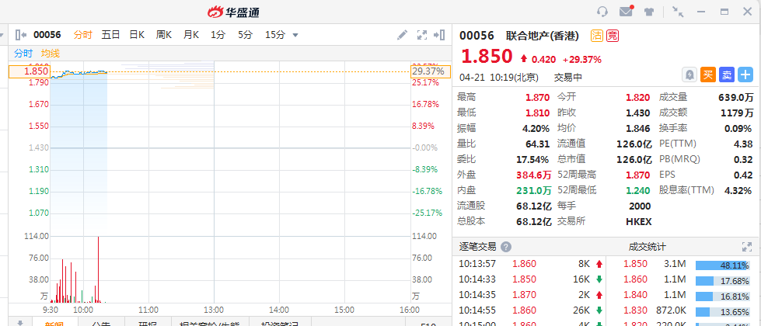Collapse the left panel beside 00056
Viewport: 761px width, 326px height.
tap(21, 34)
